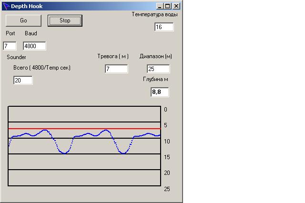The height and width of the screenshot is (203, 305).
Task: Click the Sounder label text
Action: pos(16,57)
